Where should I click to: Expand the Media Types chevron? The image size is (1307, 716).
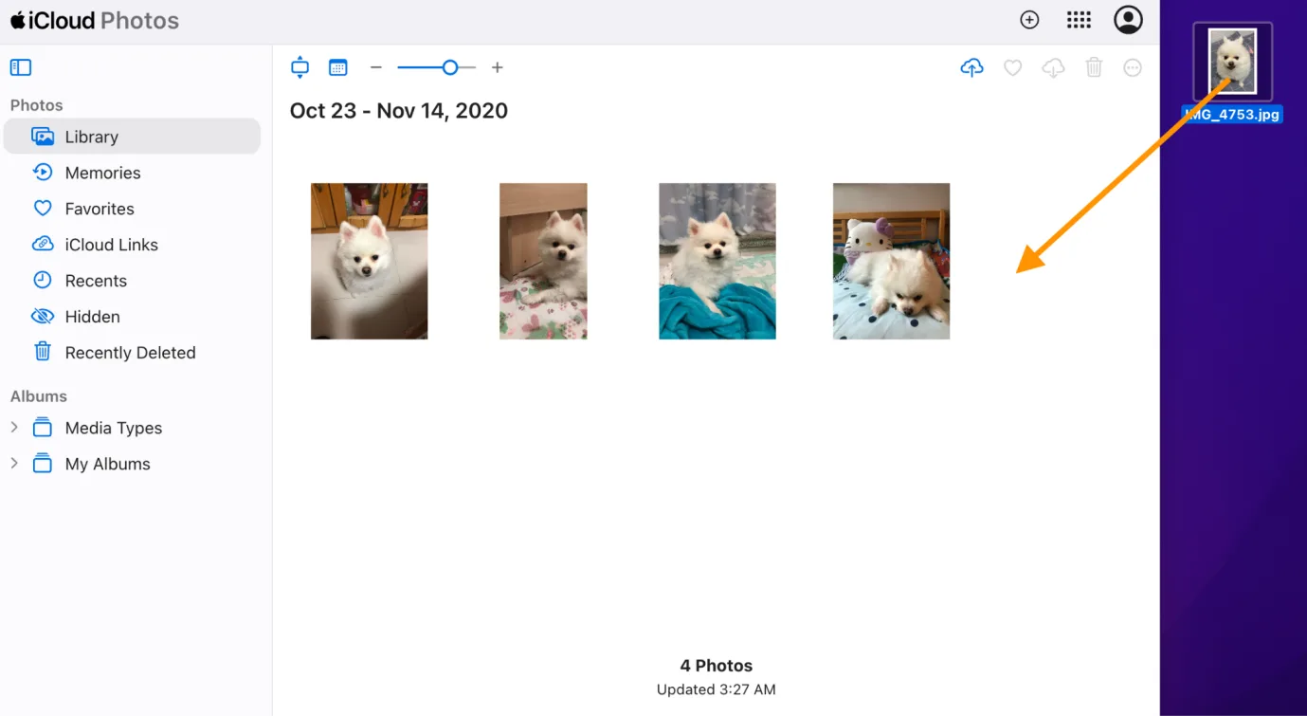14,428
